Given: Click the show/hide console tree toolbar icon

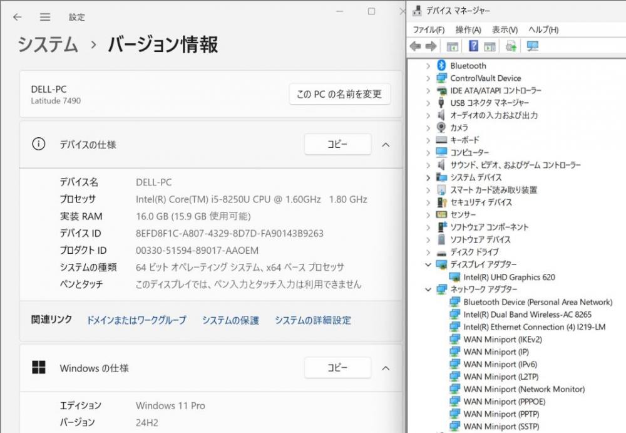Looking at the screenshot, I should point(453,46).
